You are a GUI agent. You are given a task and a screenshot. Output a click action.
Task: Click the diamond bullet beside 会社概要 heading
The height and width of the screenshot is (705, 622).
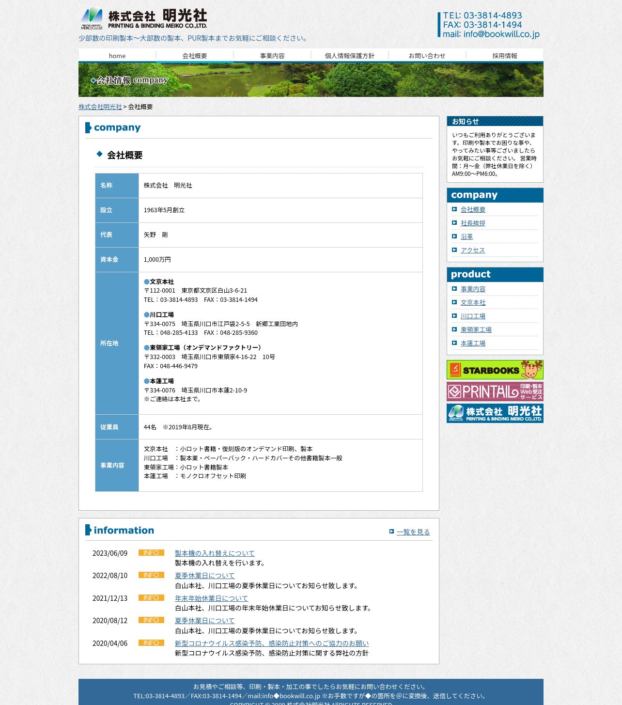click(x=99, y=154)
